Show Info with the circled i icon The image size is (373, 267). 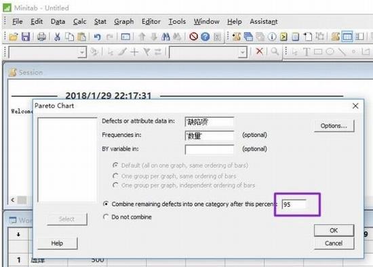pyautogui.click(x=272, y=37)
